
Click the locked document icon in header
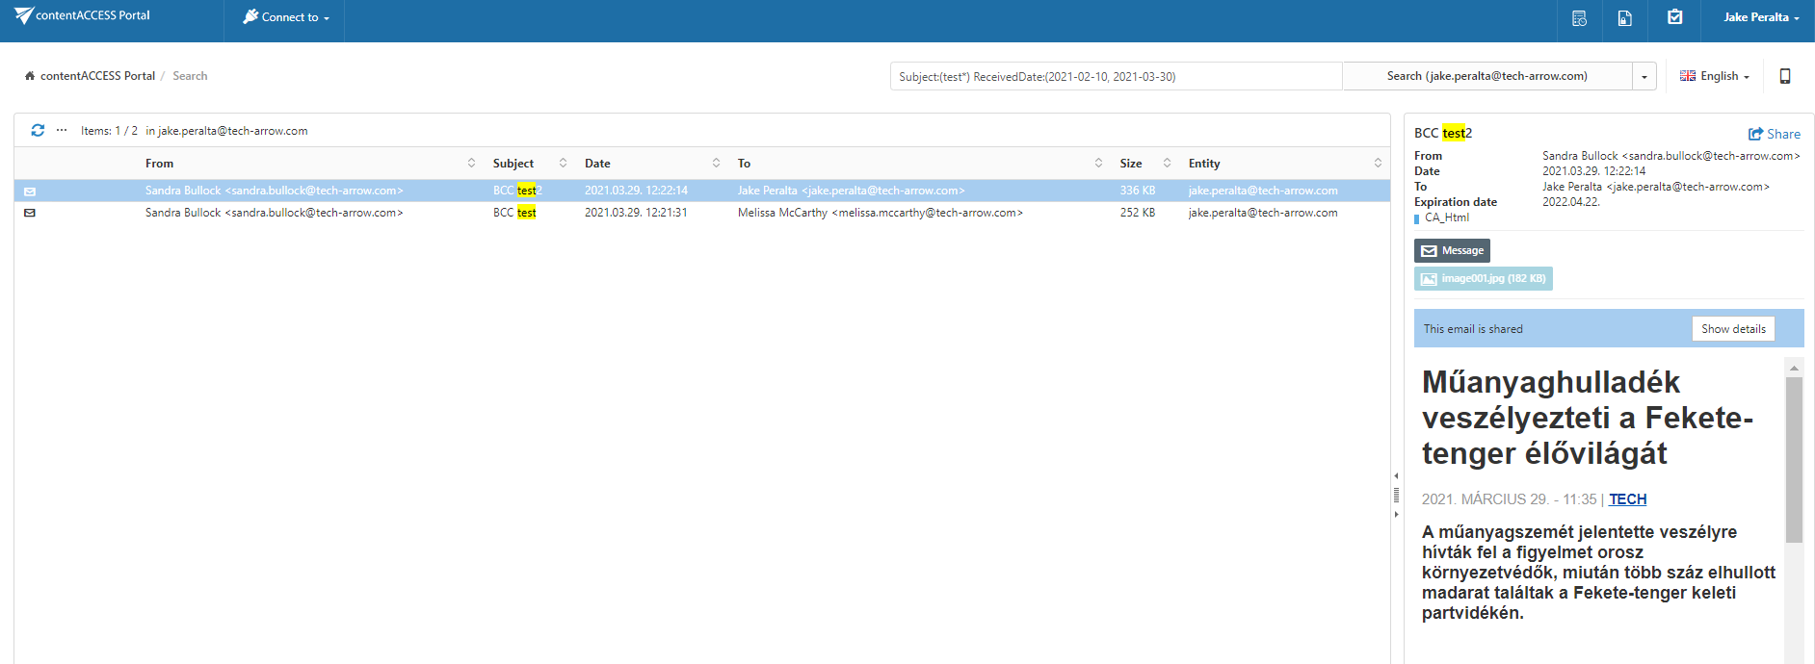[1625, 18]
